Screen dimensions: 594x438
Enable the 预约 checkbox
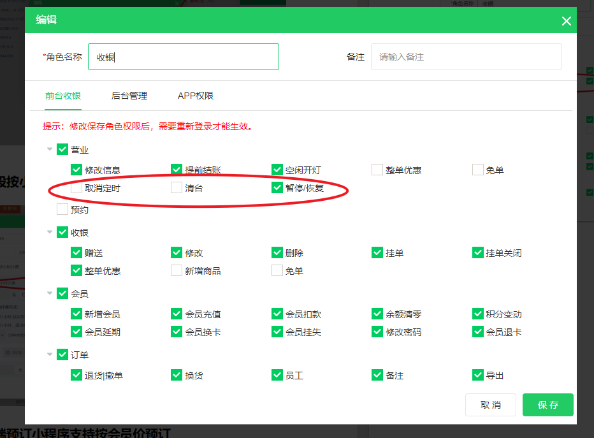click(x=62, y=209)
